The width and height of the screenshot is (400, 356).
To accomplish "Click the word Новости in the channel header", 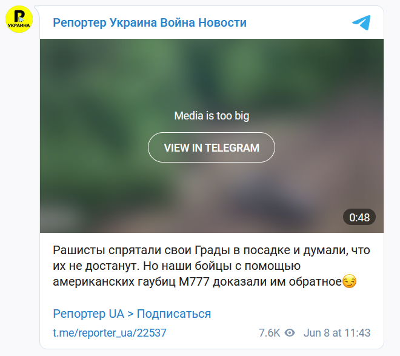I will pos(222,22).
